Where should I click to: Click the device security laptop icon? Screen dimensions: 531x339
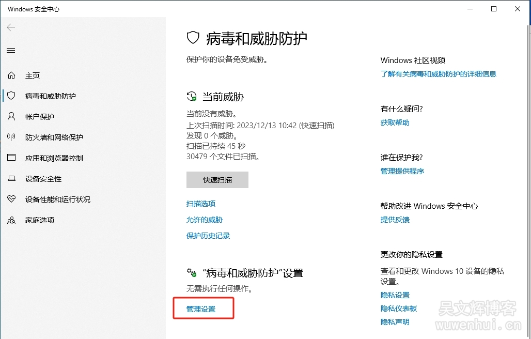11,179
